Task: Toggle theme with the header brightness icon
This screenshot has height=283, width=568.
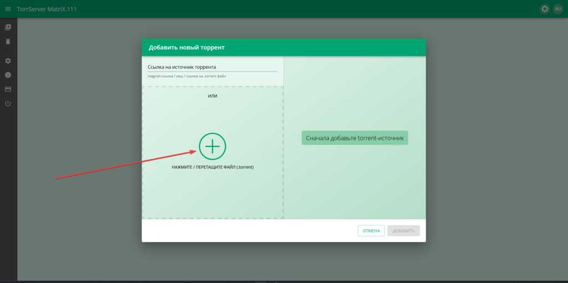Action: [x=545, y=9]
